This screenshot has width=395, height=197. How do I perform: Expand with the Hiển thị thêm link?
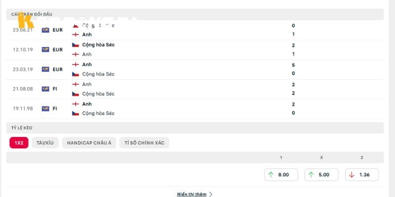pos(192,194)
